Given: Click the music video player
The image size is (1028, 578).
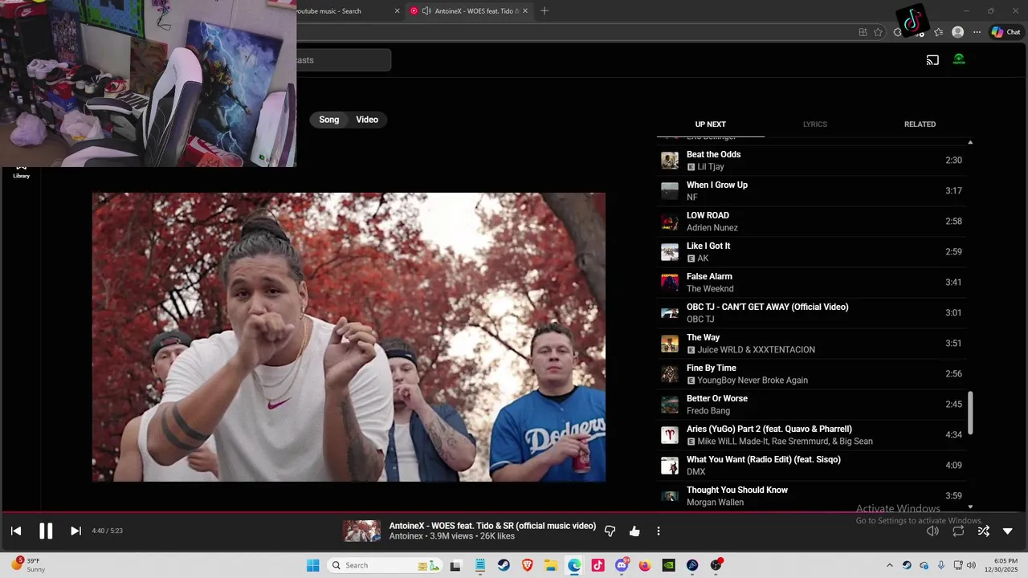Looking at the screenshot, I should (x=349, y=337).
